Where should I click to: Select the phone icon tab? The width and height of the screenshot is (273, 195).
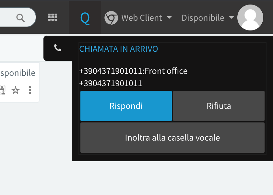tap(57, 47)
